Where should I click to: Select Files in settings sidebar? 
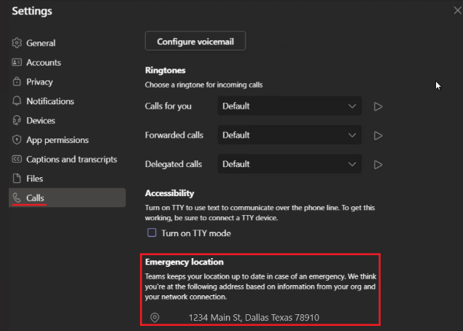67,179
